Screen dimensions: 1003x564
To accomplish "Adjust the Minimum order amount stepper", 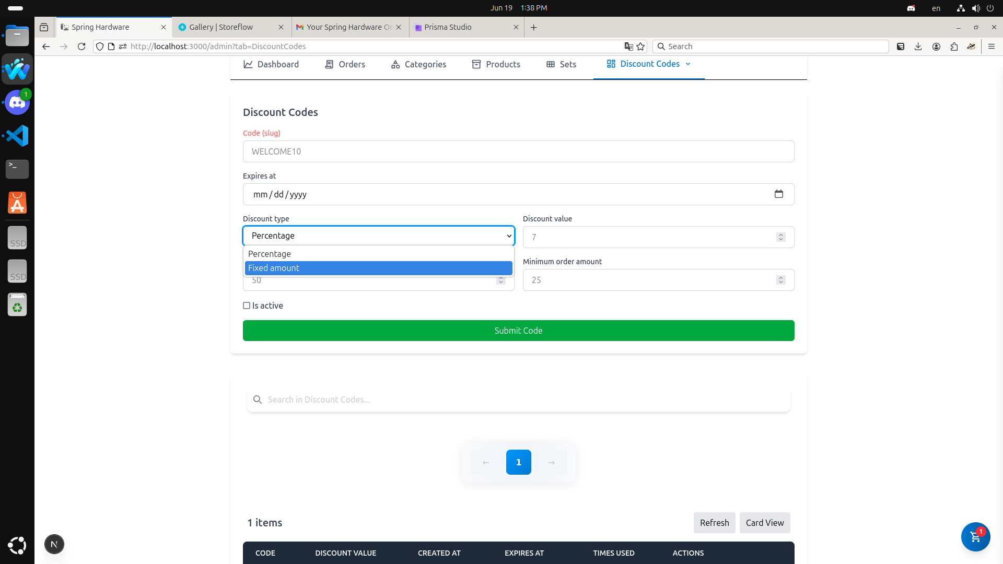I will 781,280.
